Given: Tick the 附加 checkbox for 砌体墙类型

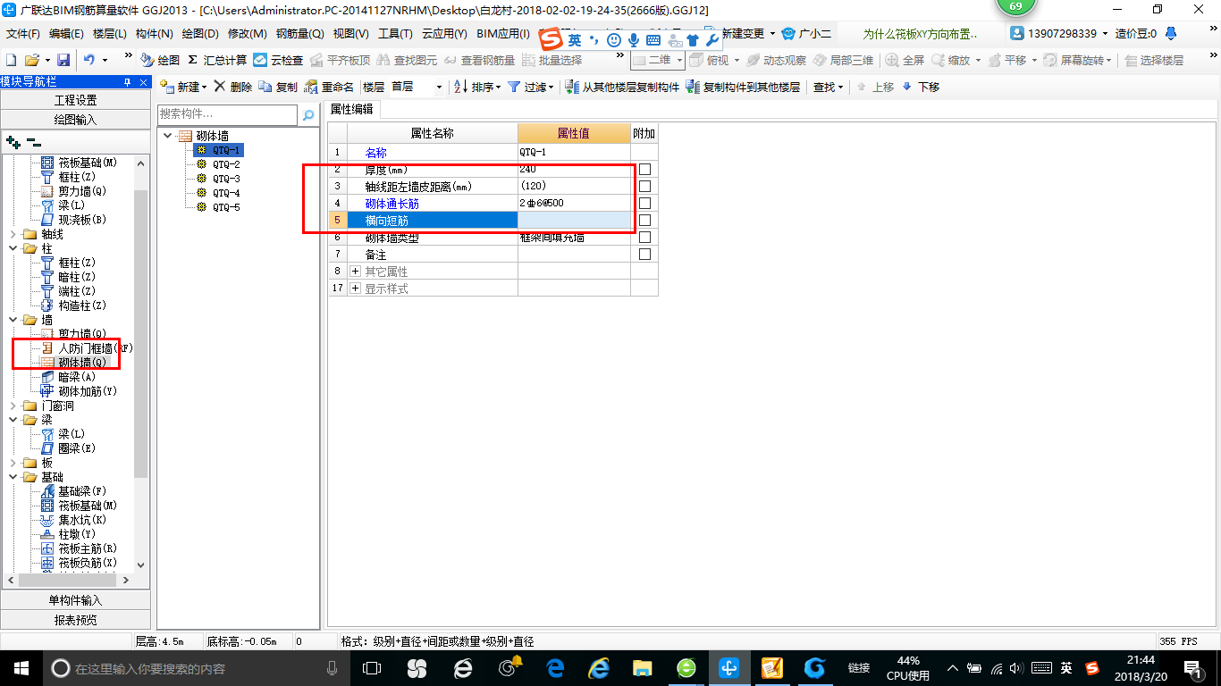Looking at the screenshot, I should coord(644,237).
